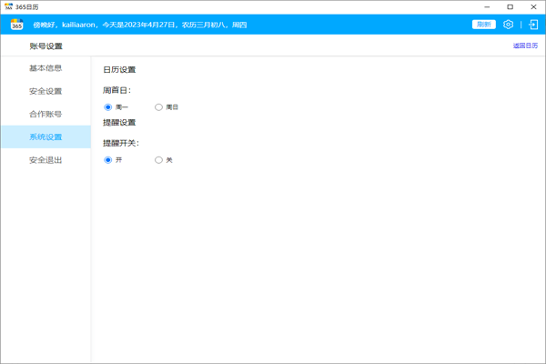This screenshot has width=546, height=364.
Task: Click the greeting text with today's date
Action: [140, 25]
